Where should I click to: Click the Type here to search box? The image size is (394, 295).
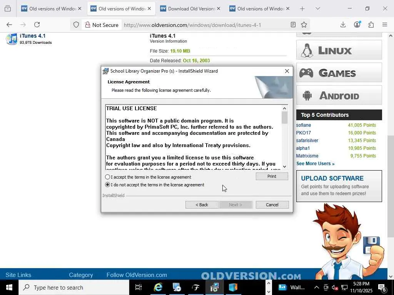(74, 287)
